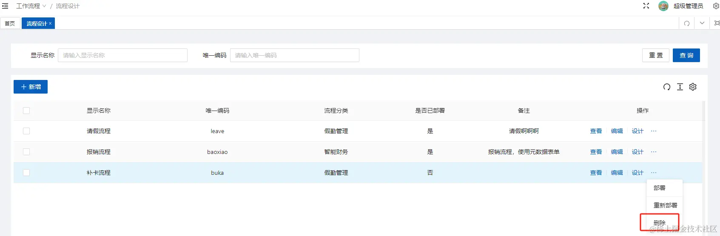Image resolution: width=720 pixels, height=236 pixels.
Task: Click the buka code cell
Action: 217,173
